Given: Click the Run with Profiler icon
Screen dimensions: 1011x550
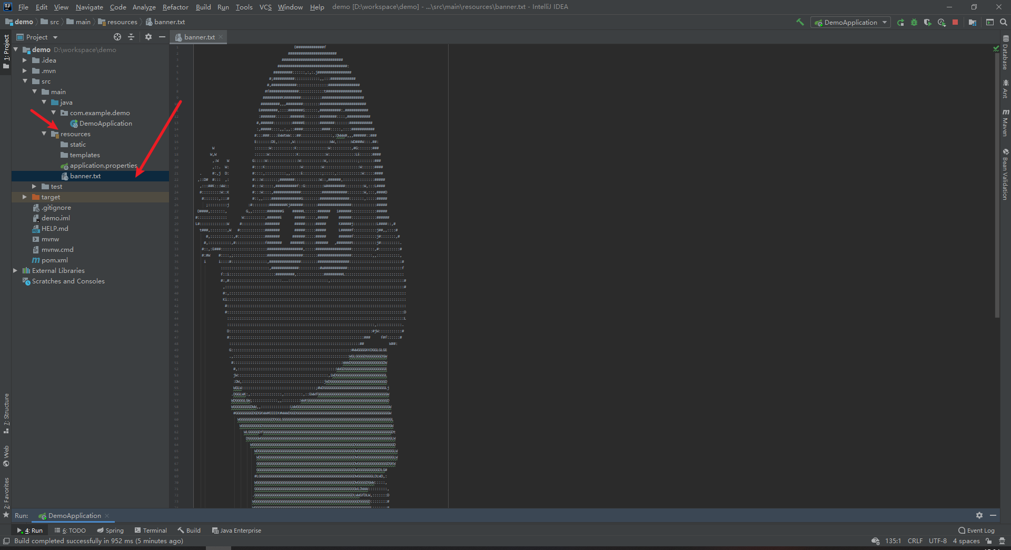Looking at the screenshot, I should click(941, 22).
